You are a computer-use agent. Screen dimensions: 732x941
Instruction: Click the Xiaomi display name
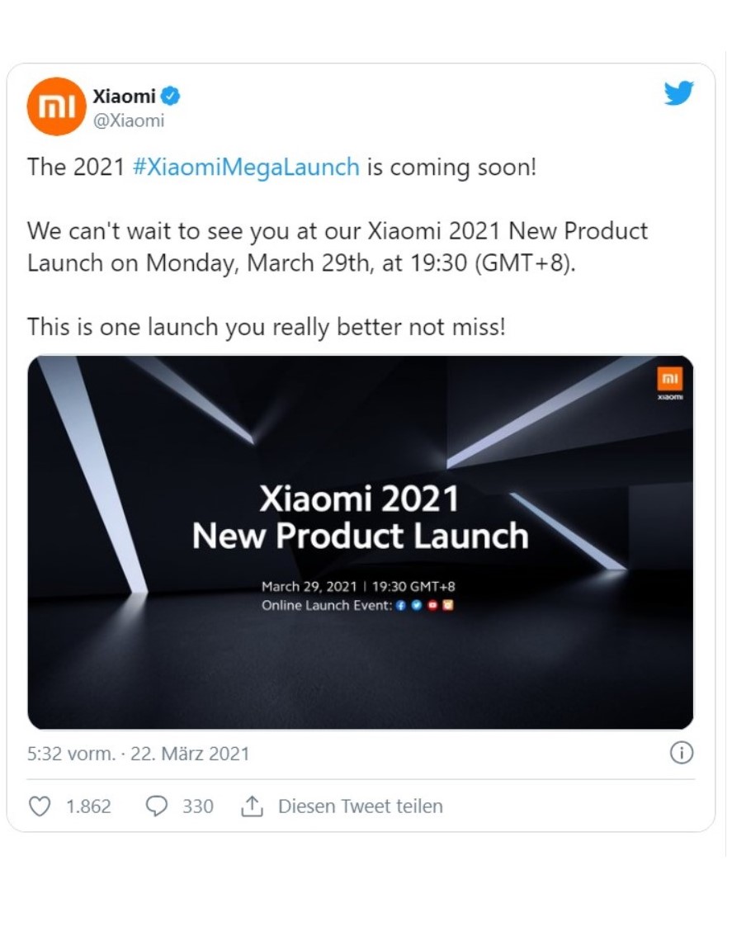point(124,97)
